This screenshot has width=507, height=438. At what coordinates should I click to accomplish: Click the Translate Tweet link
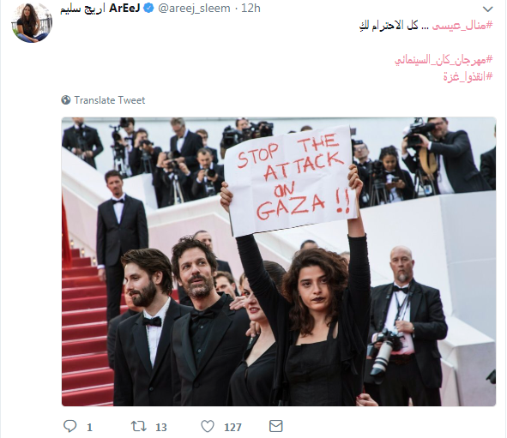pos(110,100)
